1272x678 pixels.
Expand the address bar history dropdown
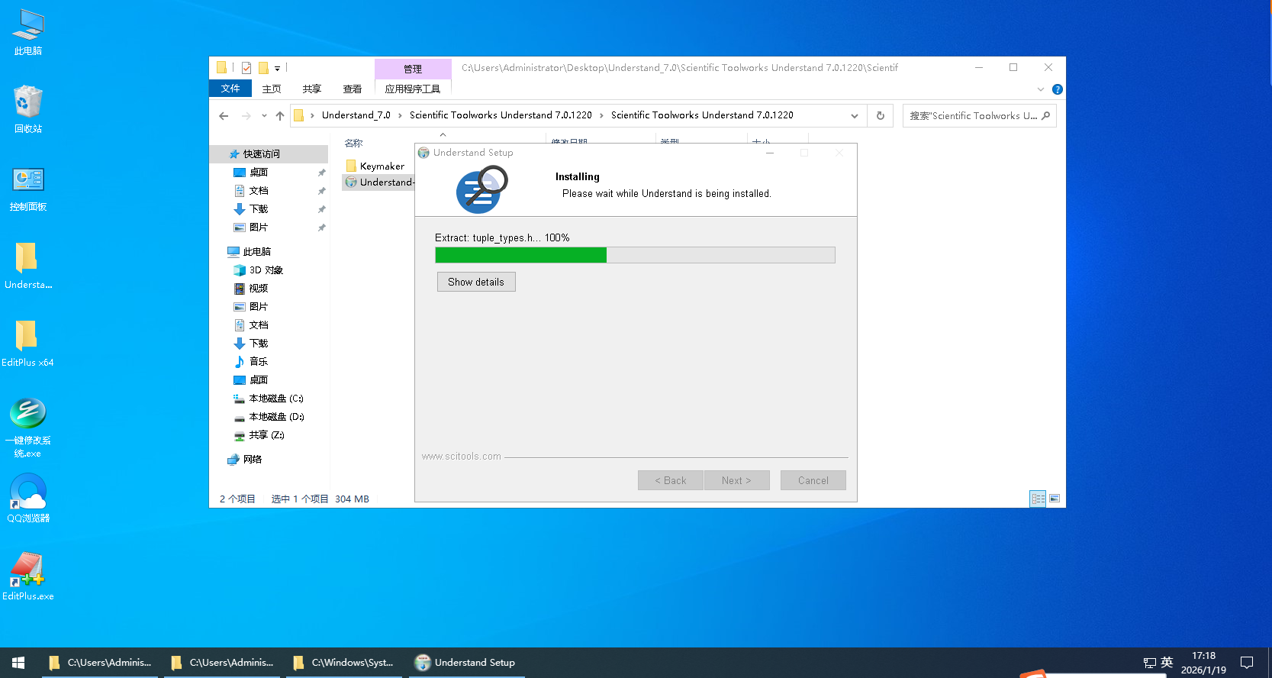tap(854, 116)
